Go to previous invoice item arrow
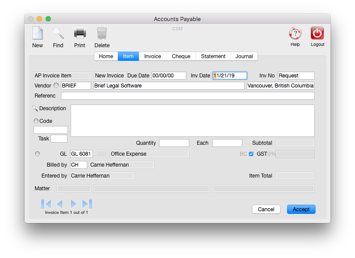The image size is (355, 258). [x=60, y=204]
